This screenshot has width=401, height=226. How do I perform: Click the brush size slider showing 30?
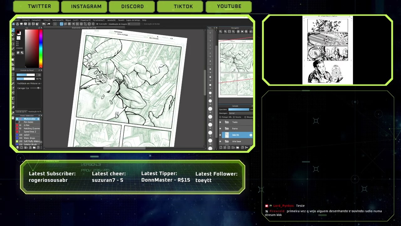pyautogui.click(x=26, y=75)
